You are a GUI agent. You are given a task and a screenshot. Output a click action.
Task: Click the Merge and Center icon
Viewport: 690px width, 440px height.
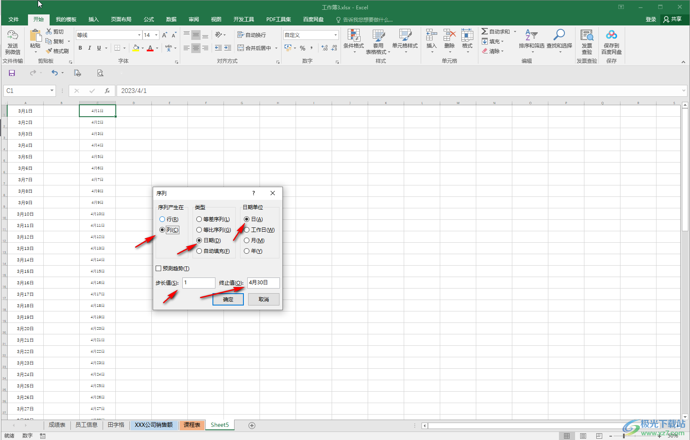pos(241,48)
